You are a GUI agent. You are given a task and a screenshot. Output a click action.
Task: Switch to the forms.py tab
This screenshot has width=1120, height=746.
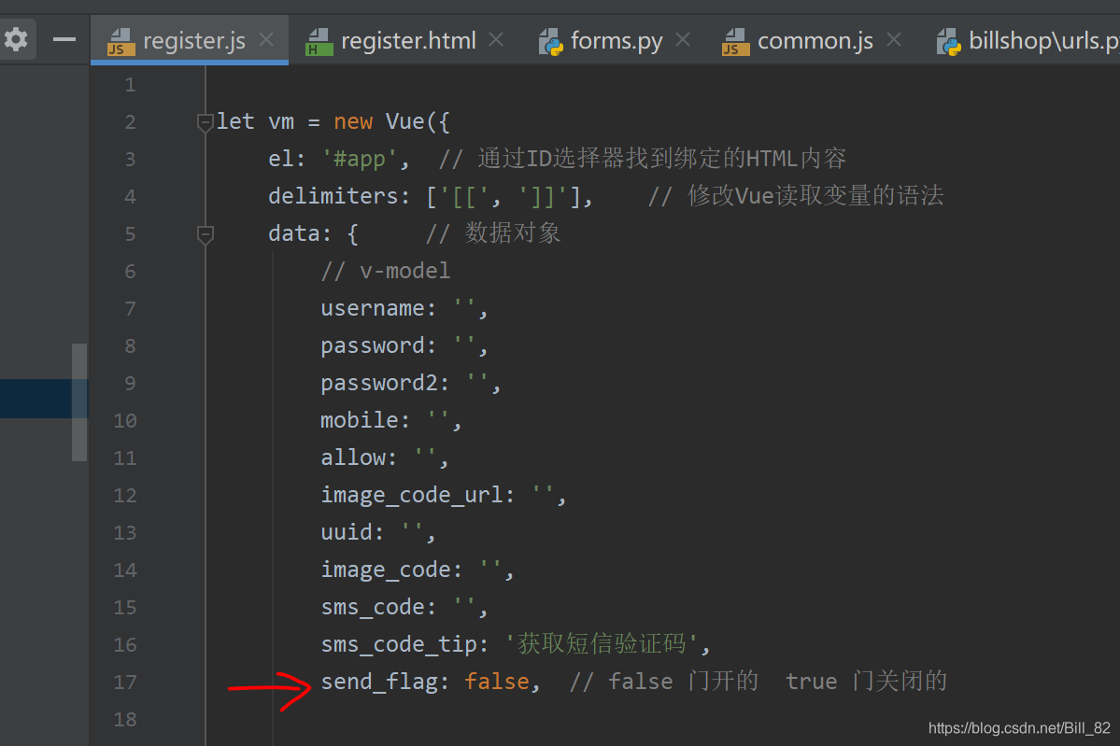616,41
